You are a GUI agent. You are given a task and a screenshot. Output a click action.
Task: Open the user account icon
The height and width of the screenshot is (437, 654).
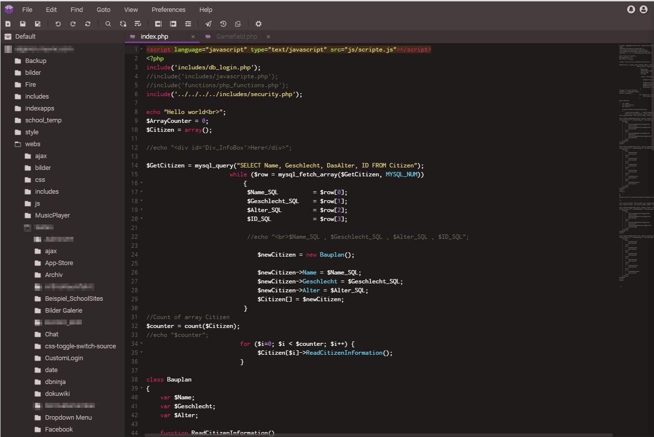[x=644, y=9]
